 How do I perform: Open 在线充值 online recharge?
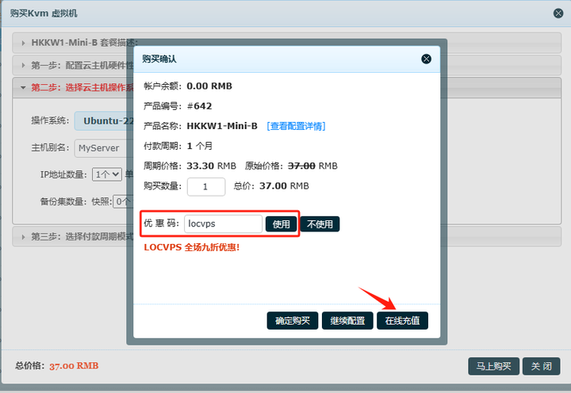click(402, 321)
